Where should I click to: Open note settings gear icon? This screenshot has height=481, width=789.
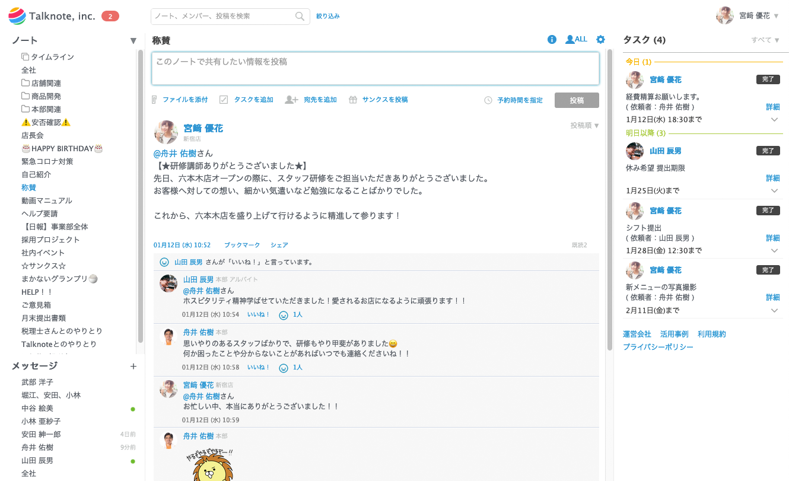click(x=600, y=40)
